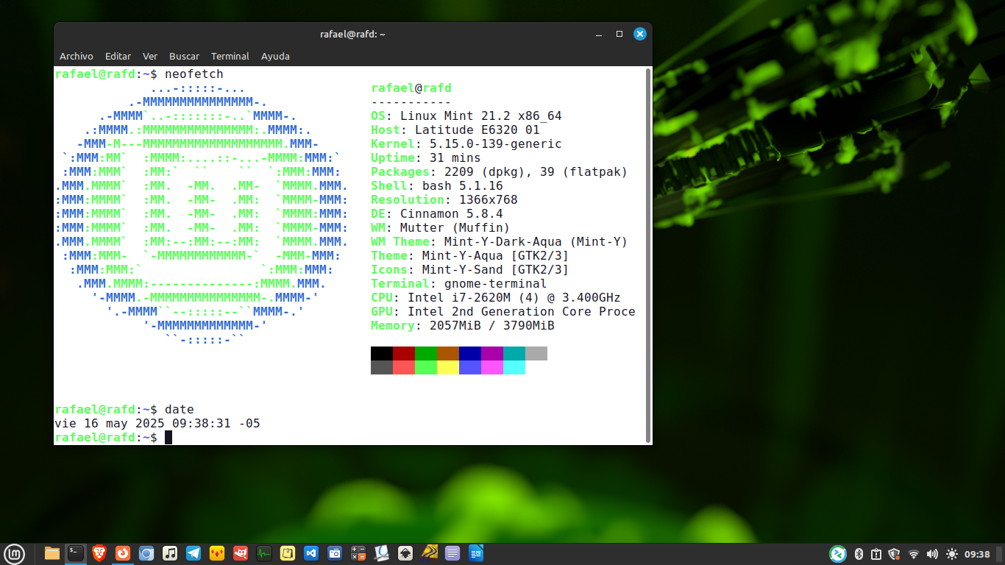Click the 'Resolution: 1366x768' line

[444, 199]
